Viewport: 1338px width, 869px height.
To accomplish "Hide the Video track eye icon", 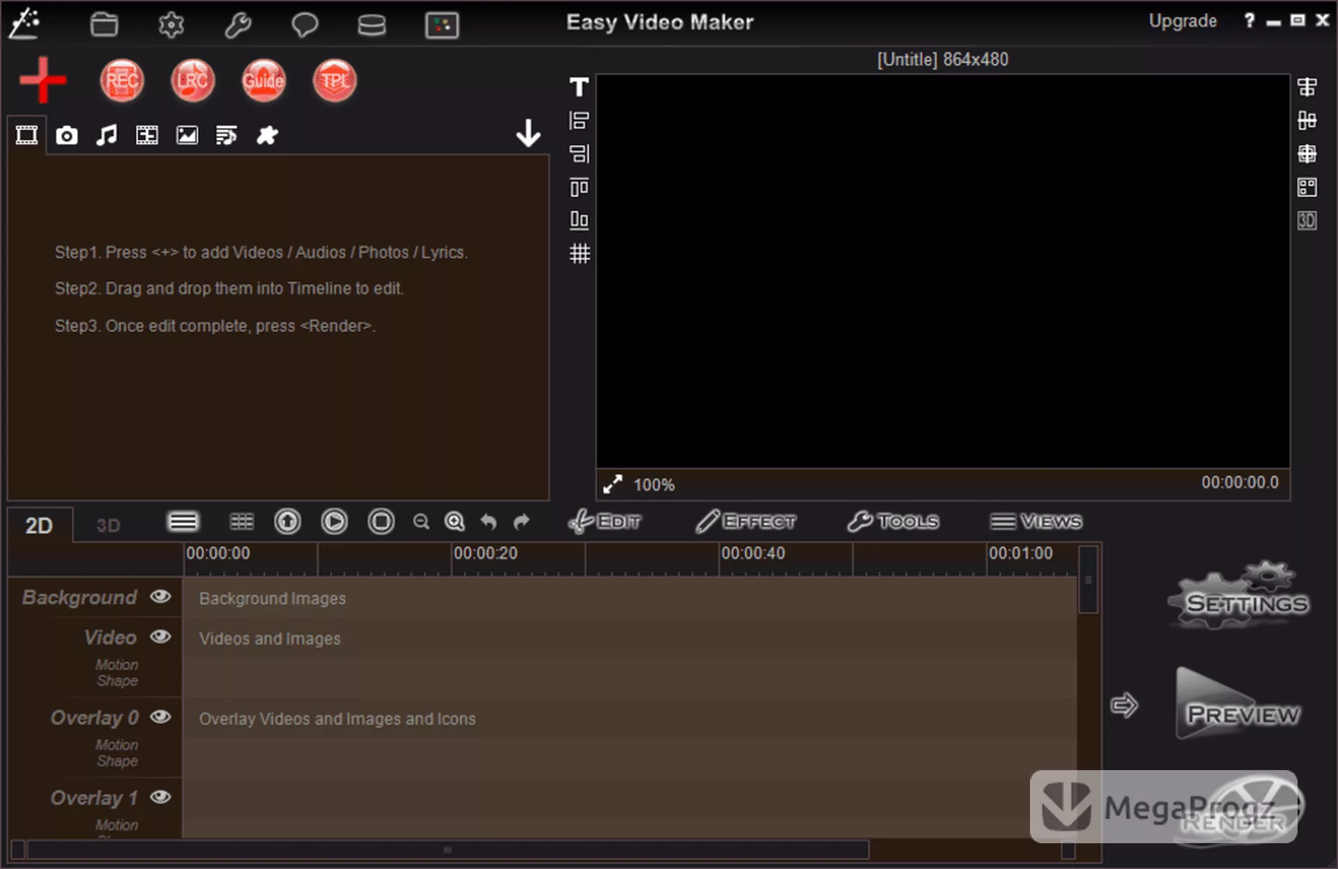I will [161, 636].
